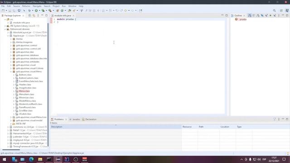Click the Resource column header in Problems
This screenshot has height=163, width=290.
[189, 127]
